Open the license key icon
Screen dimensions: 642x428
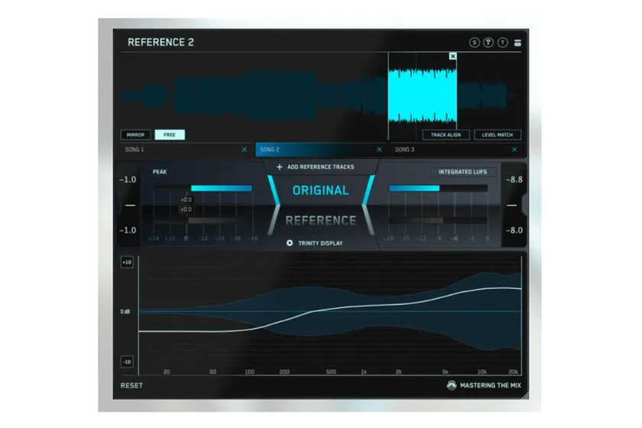coord(488,42)
